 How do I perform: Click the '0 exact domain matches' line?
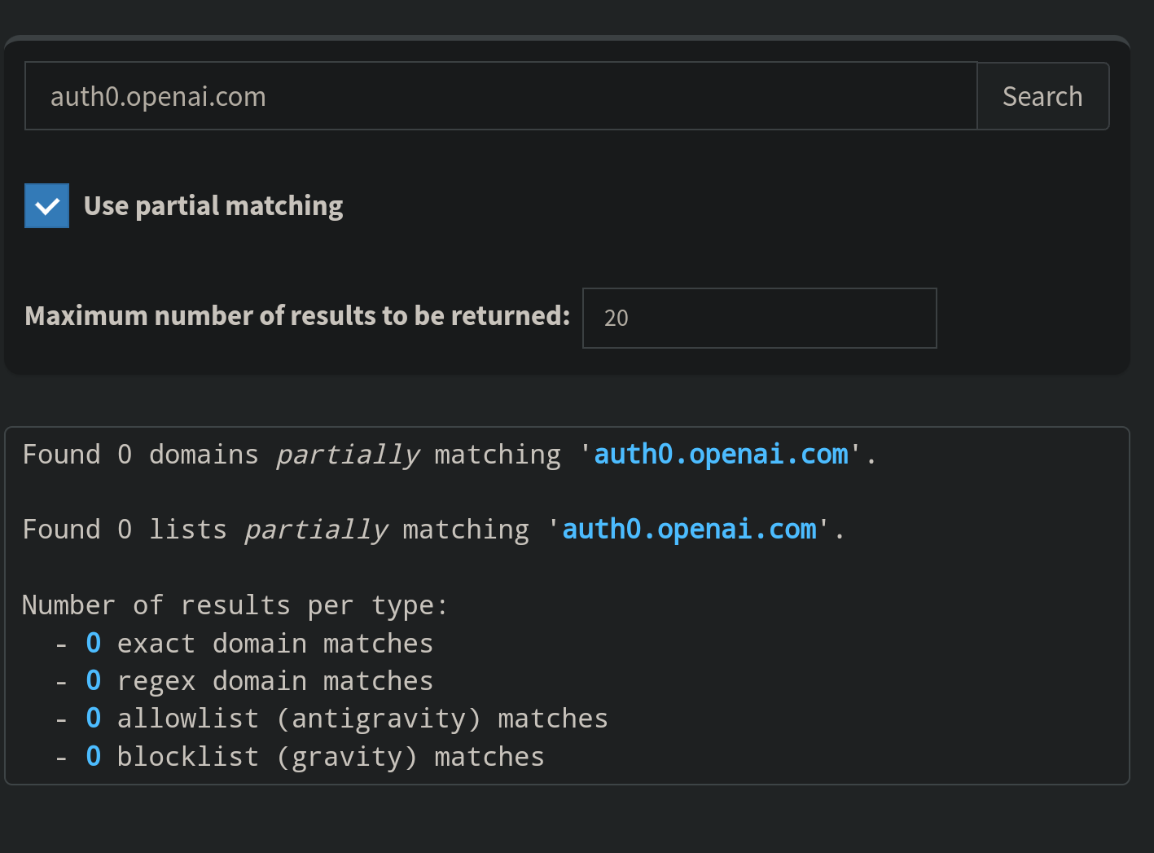coord(260,644)
